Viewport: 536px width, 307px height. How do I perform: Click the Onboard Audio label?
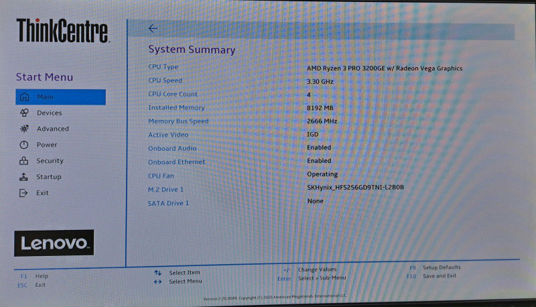172,148
